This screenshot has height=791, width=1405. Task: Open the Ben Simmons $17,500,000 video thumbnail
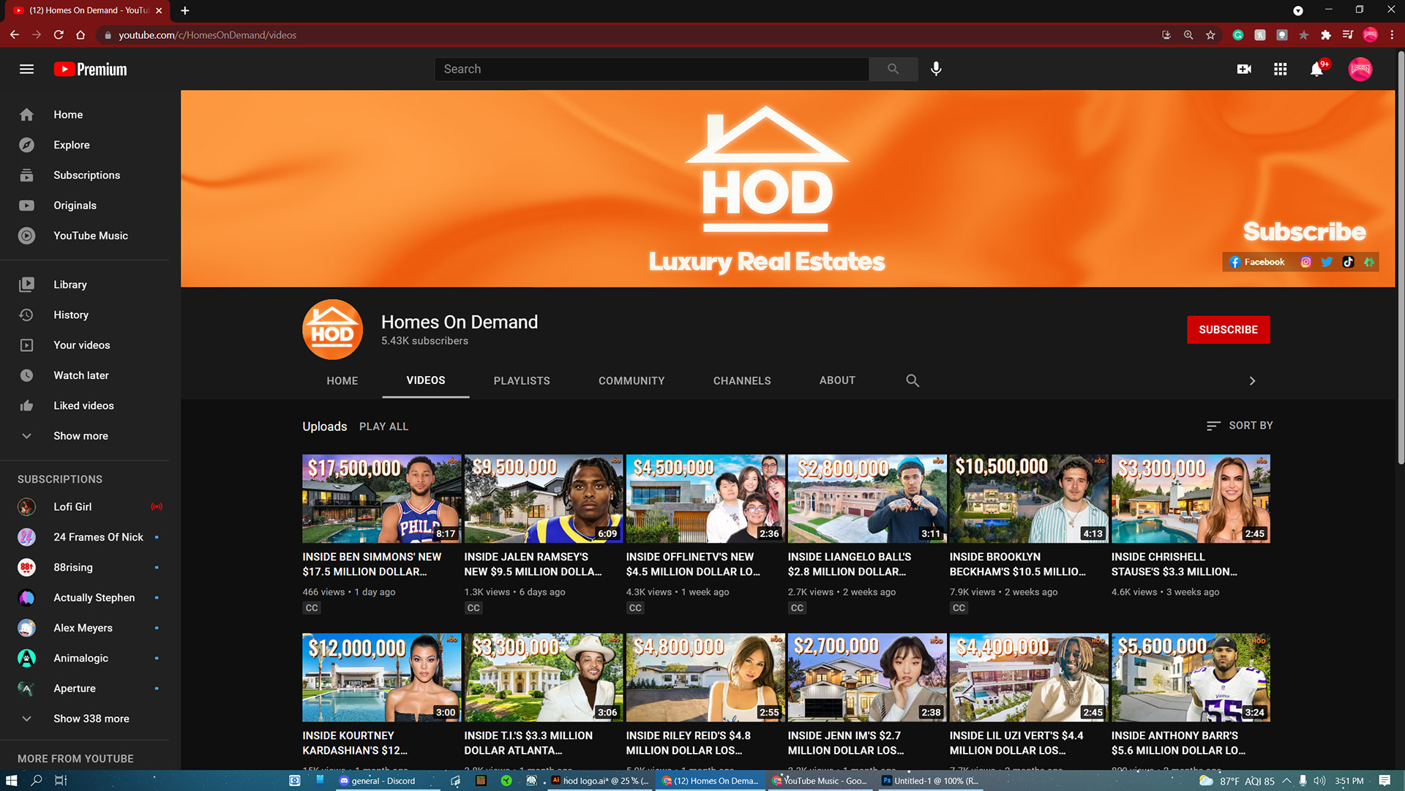(381, 498)
